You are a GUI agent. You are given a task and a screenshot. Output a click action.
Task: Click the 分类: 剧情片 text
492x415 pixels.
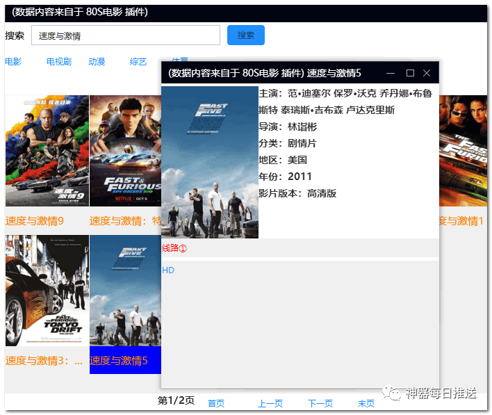click(288, 143)
